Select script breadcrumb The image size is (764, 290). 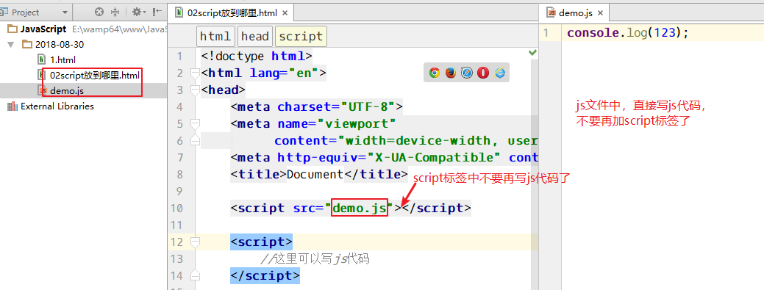301,37
